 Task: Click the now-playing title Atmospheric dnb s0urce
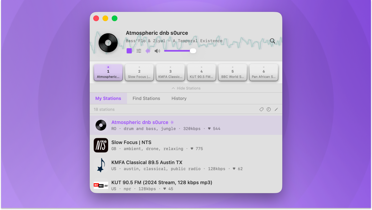coord(157,33)
